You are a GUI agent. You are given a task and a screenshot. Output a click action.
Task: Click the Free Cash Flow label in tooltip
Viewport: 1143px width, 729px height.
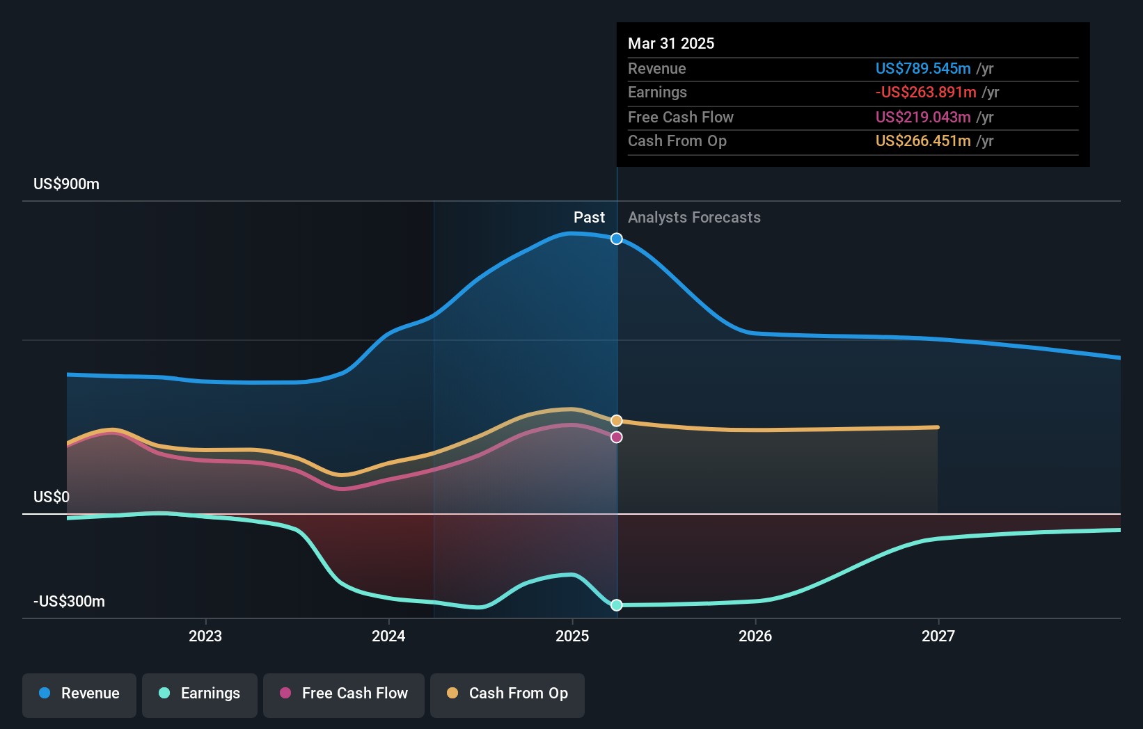tap(681, 118)
